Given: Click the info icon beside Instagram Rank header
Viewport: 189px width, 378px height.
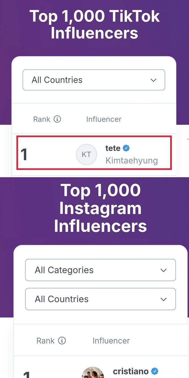Looking at the screenshot, I should click(x=62, y=340).
